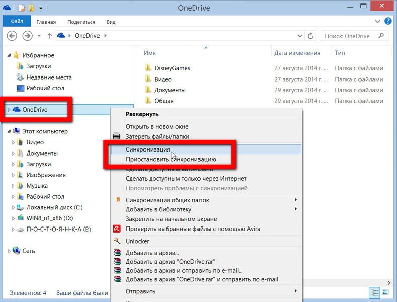Go forward with the Forward arrow
This screenshot has height=302, width=397.
point(27,36)
